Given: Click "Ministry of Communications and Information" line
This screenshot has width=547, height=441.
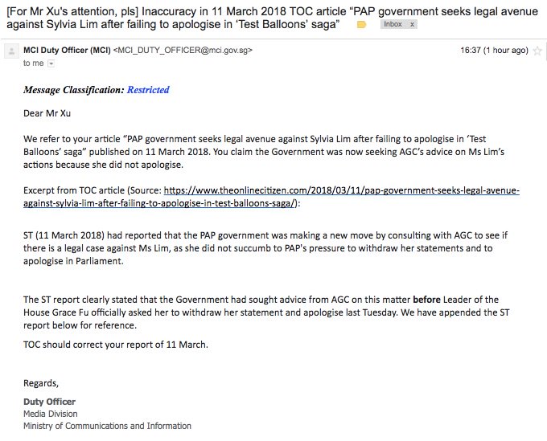Looking at the screenshot, I should tap(108, 426).
